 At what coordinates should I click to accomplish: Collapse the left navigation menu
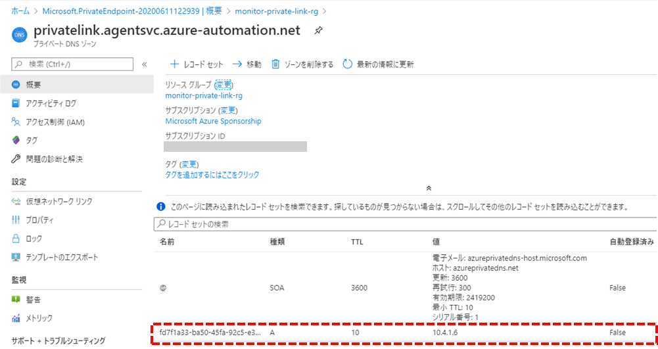pos(145,64)
